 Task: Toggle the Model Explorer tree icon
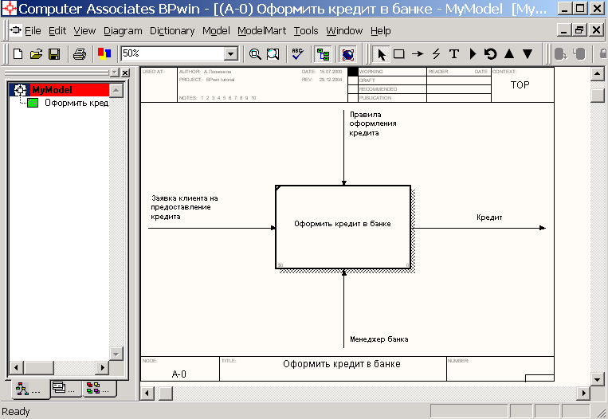pos(323,54)
